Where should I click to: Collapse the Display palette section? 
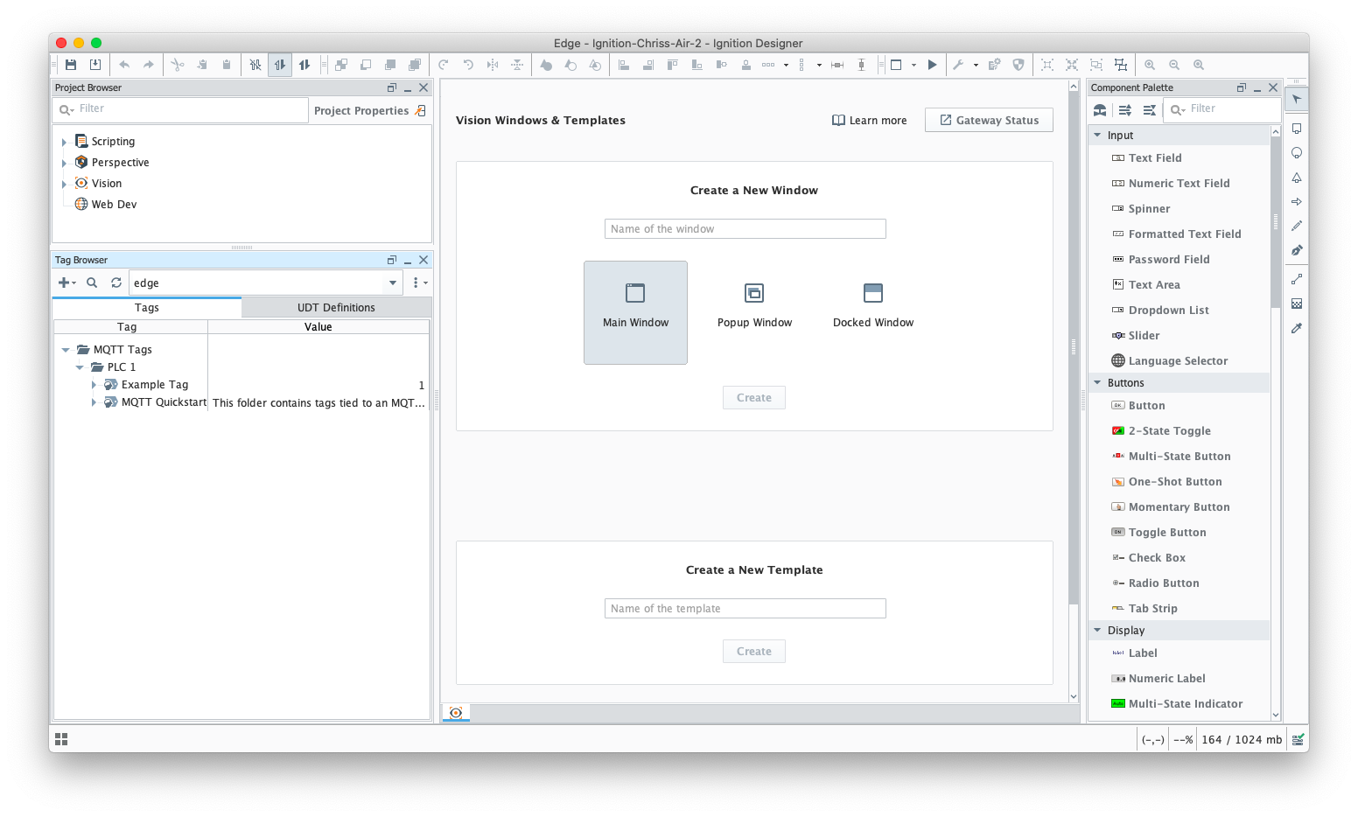(x=1097, y=630)
